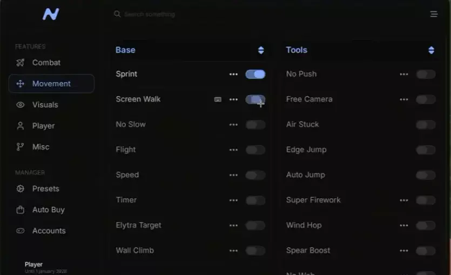
Task: Click the Auto Jump label
Action: coord(306,175)
